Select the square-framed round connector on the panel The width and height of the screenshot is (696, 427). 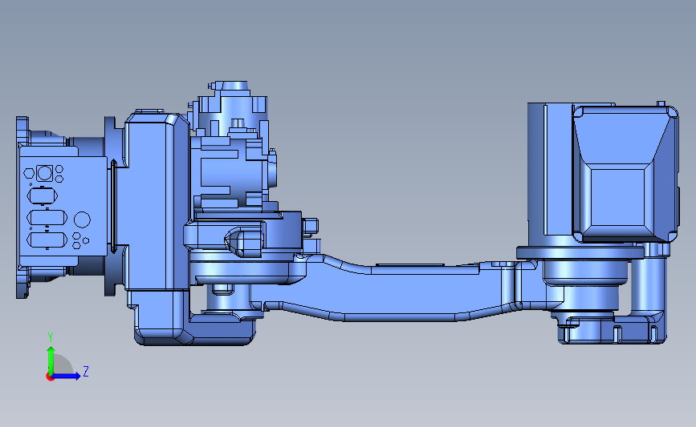pos(44,173)
